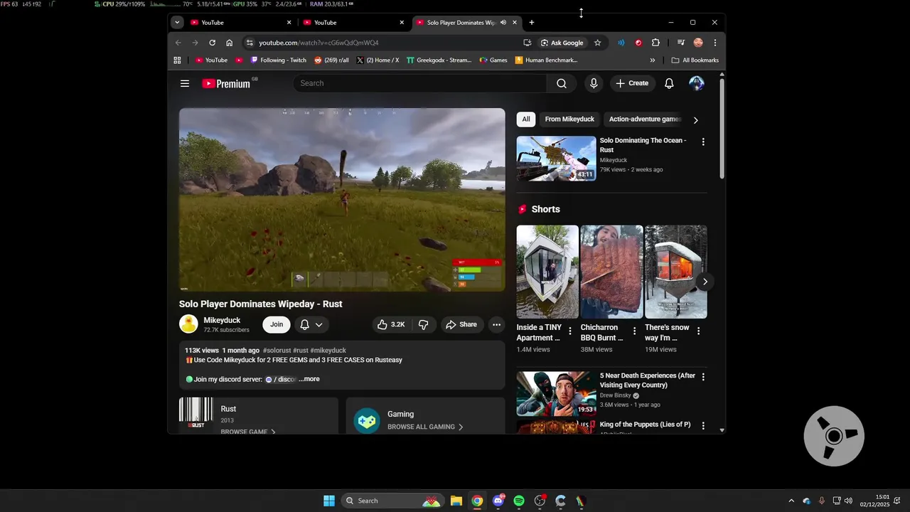Go to Chrome home page
Image resolution: width=910 pixels, height=512 pixels.
(229, 43)
